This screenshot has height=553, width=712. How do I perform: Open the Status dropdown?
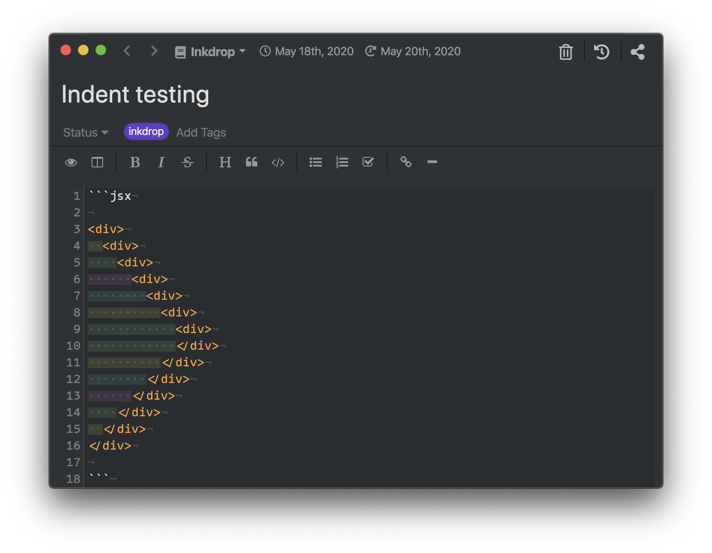pyautogui.click(x=85, y=132)
